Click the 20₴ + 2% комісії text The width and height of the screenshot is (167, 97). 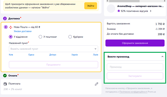tap(13, 89)
